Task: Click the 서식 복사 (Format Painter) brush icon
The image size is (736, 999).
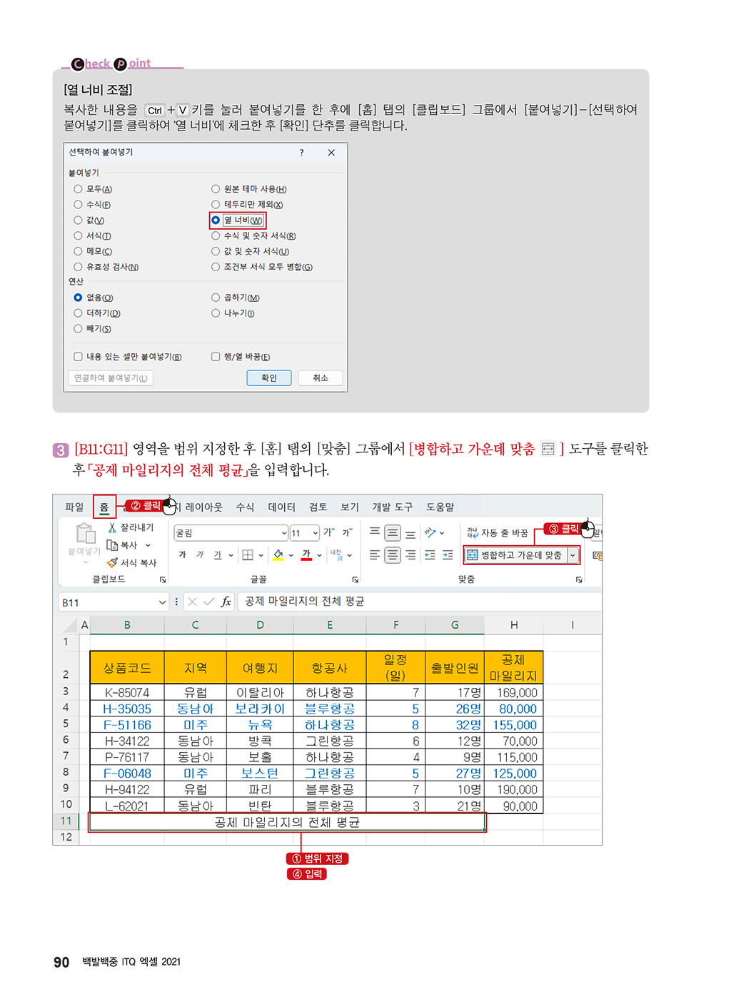Action: pyautogui.click(x=112, y=562)
